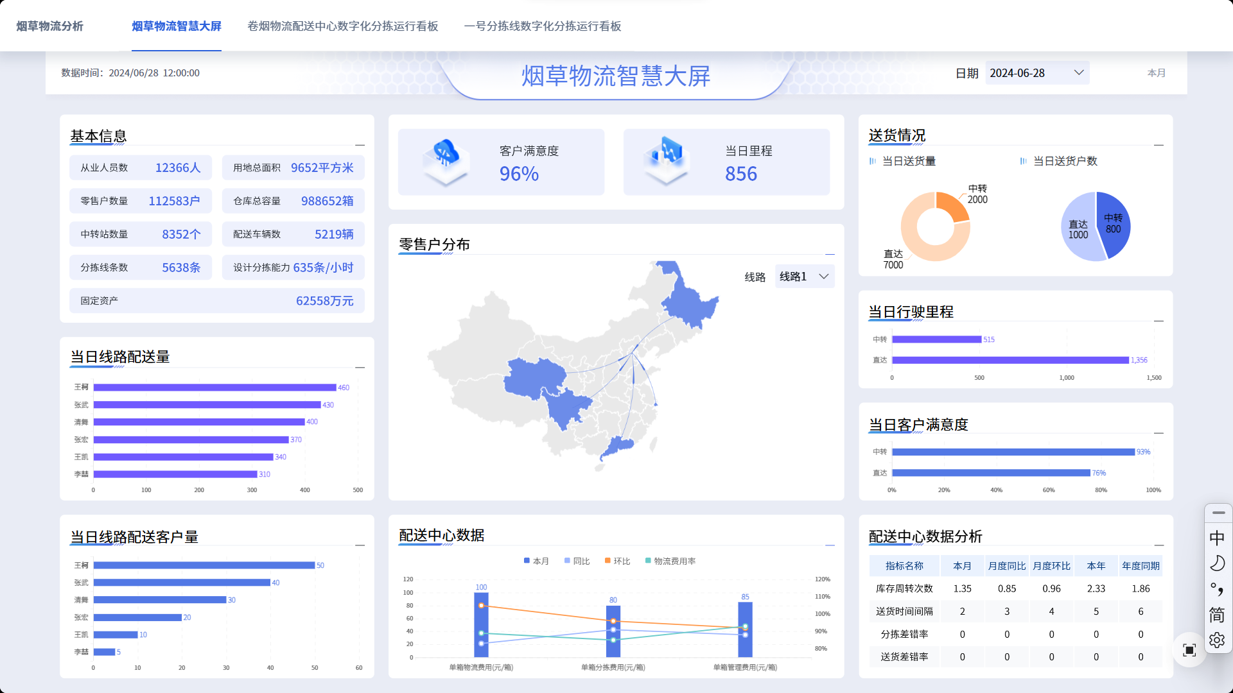The height and width of the screenshot is (693, 1233).
Task: Click the 本月 link
Action: point(1156,73)
